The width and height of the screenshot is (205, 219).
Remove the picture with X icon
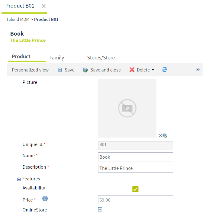160,135
